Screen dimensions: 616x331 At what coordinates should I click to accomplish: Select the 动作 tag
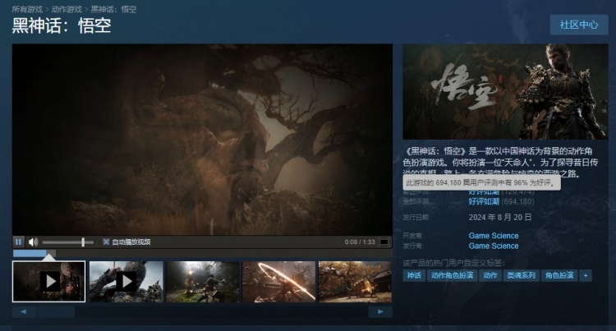490,275
